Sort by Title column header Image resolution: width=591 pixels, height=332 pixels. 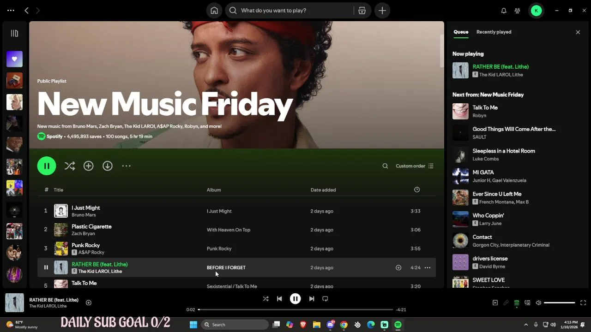(x=58, y=190)
